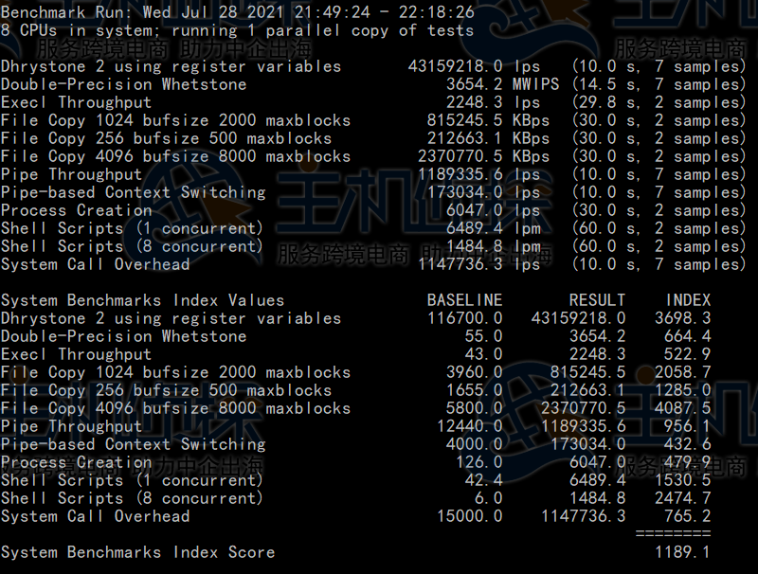Click the Pipe Throughput index 956.1
Viewport: 758px width, 574px height.
pyautogui.click(x=687, y=426)
